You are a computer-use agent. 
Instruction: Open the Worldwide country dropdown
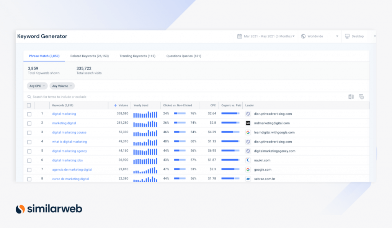tap(320, 36)
